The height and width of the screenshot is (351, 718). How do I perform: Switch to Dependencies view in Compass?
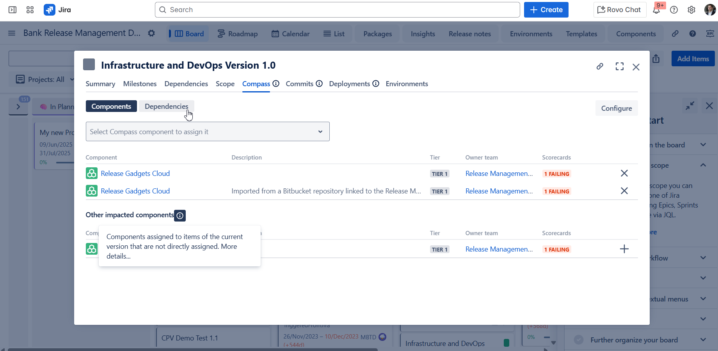click(166, 106)
